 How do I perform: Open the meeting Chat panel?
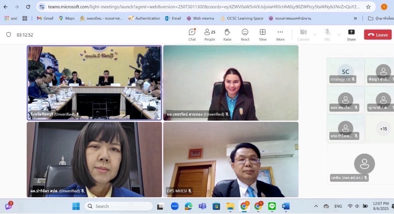192,35
